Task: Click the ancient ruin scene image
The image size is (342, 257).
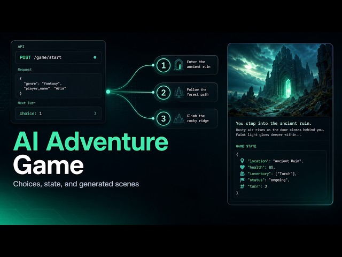Action: (x=280, y=80)
